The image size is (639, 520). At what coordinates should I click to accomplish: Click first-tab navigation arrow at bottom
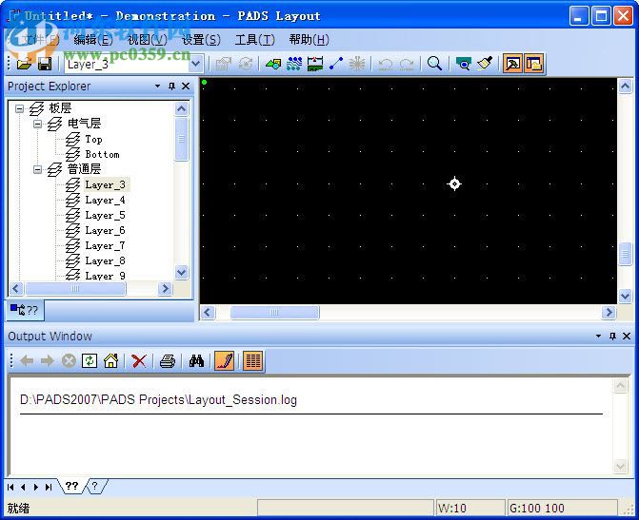(x=10, y=487)
